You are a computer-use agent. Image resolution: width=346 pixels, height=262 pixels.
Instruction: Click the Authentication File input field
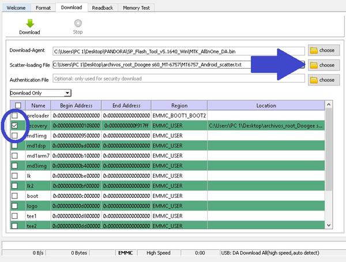click(x=179, y=78)
